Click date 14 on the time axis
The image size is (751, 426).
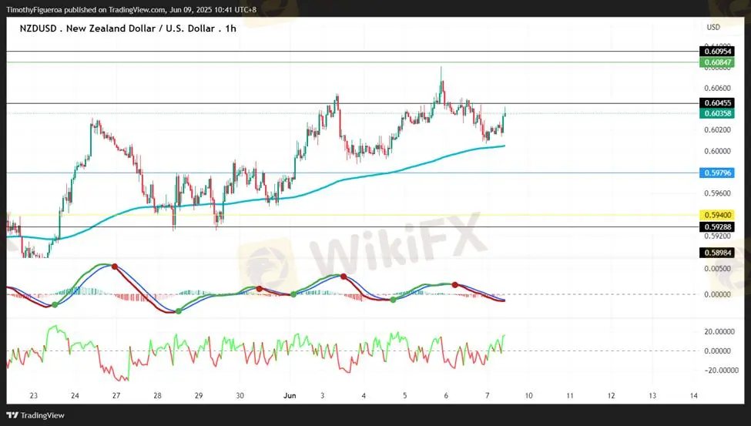[694, 395]
